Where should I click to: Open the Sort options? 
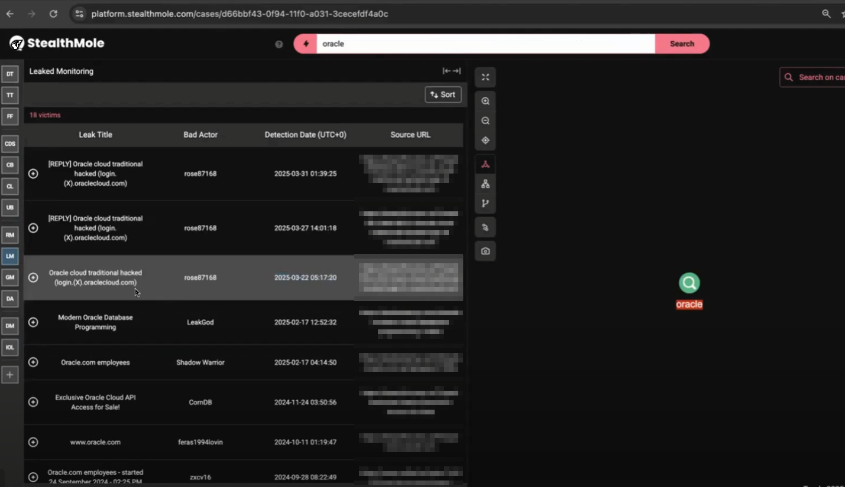click(x=443, y=94)
